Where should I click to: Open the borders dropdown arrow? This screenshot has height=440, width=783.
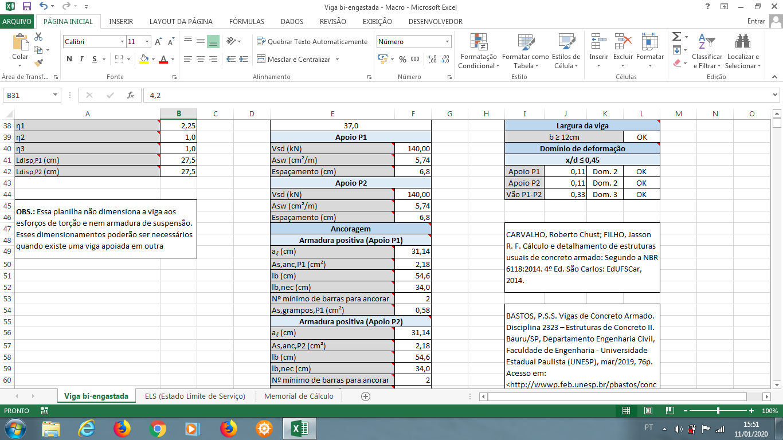click(129, 59)
